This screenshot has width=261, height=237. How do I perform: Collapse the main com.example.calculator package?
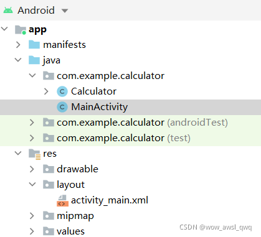pyautogui.click(x=32, y=75)
